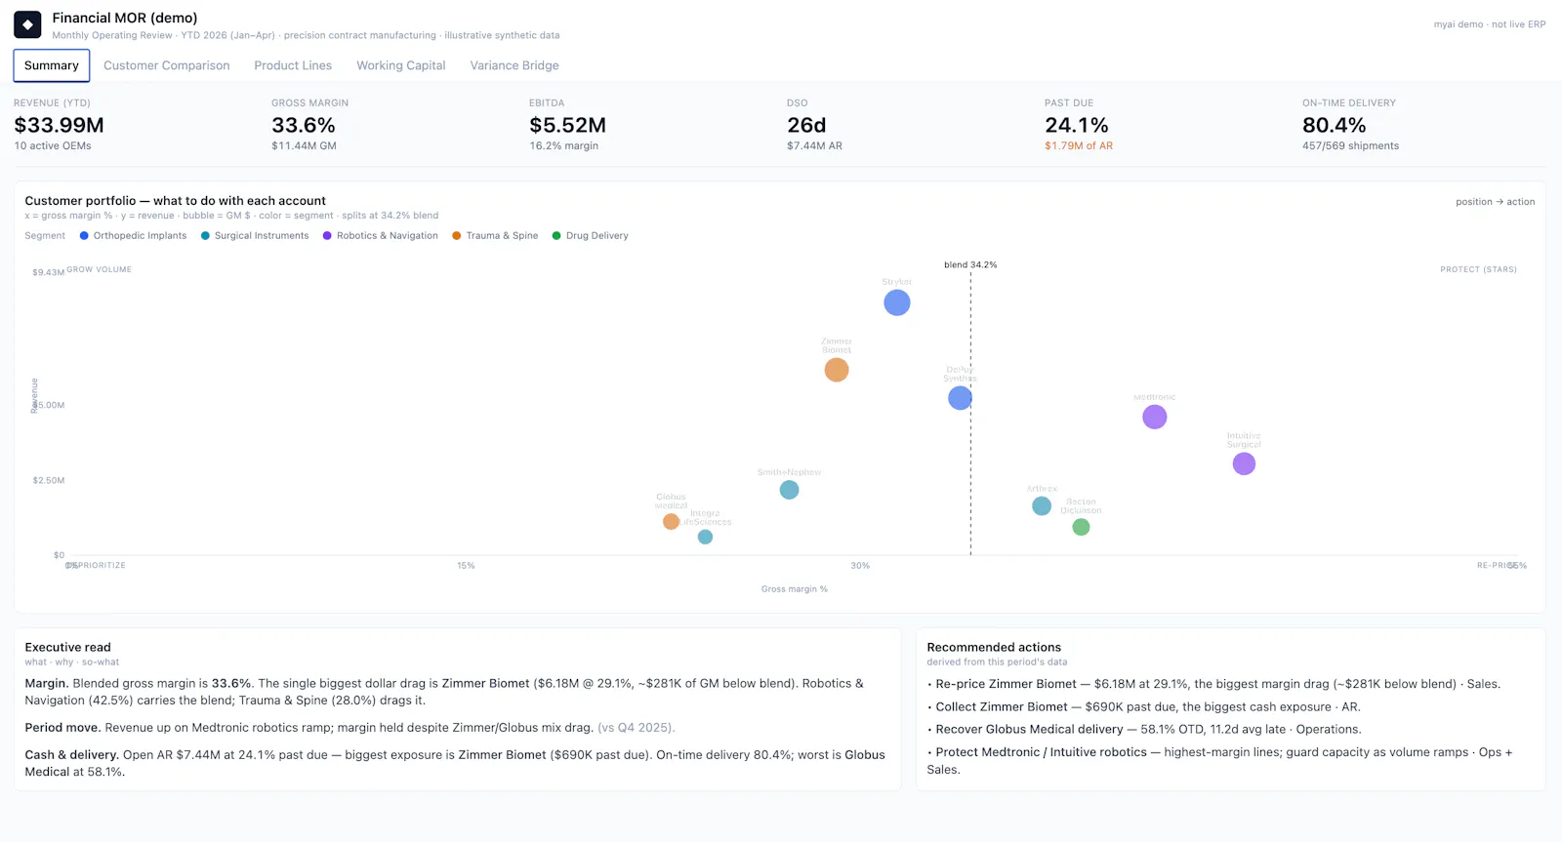Select the Zimmer Biomet orange bubble

pyautogui.click(x=837, y=370)
